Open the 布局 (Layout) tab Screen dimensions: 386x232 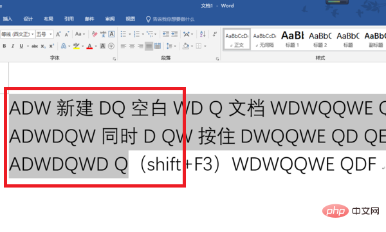point(48,19)
